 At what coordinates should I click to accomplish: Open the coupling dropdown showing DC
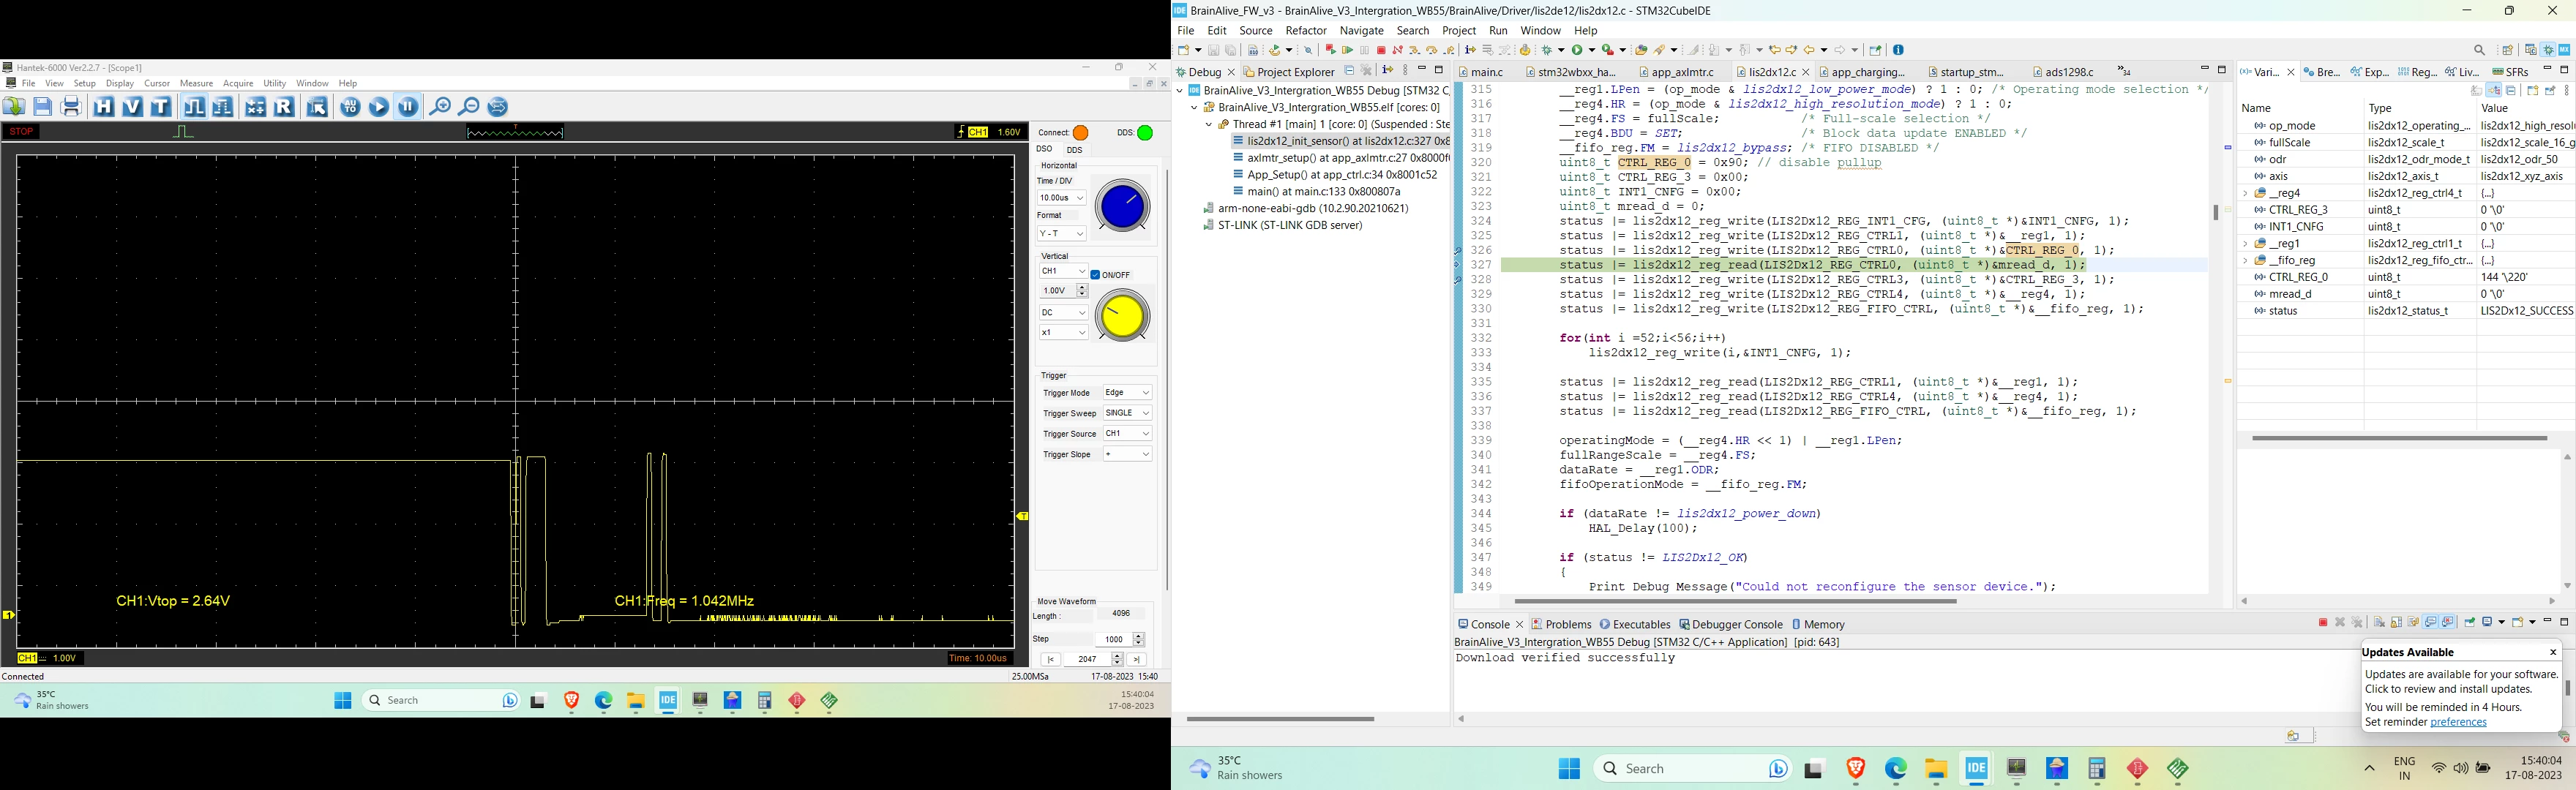[x=1063, y=312]
